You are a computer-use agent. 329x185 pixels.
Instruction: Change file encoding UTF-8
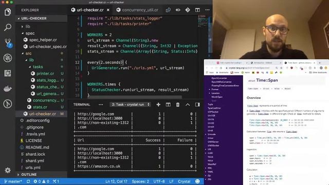coord(159,181)
